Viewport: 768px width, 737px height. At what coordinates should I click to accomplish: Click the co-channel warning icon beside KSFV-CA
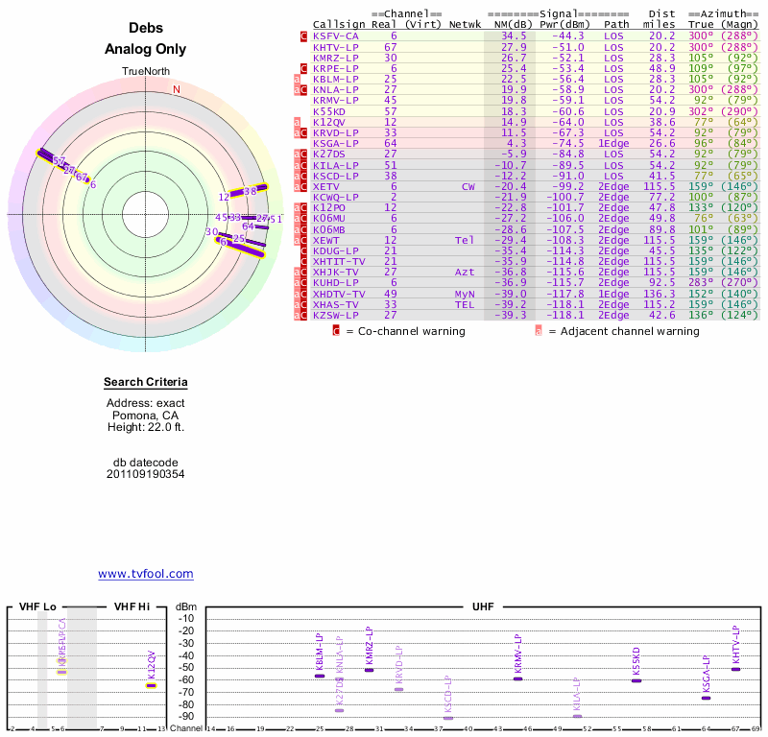coord(304,36)
